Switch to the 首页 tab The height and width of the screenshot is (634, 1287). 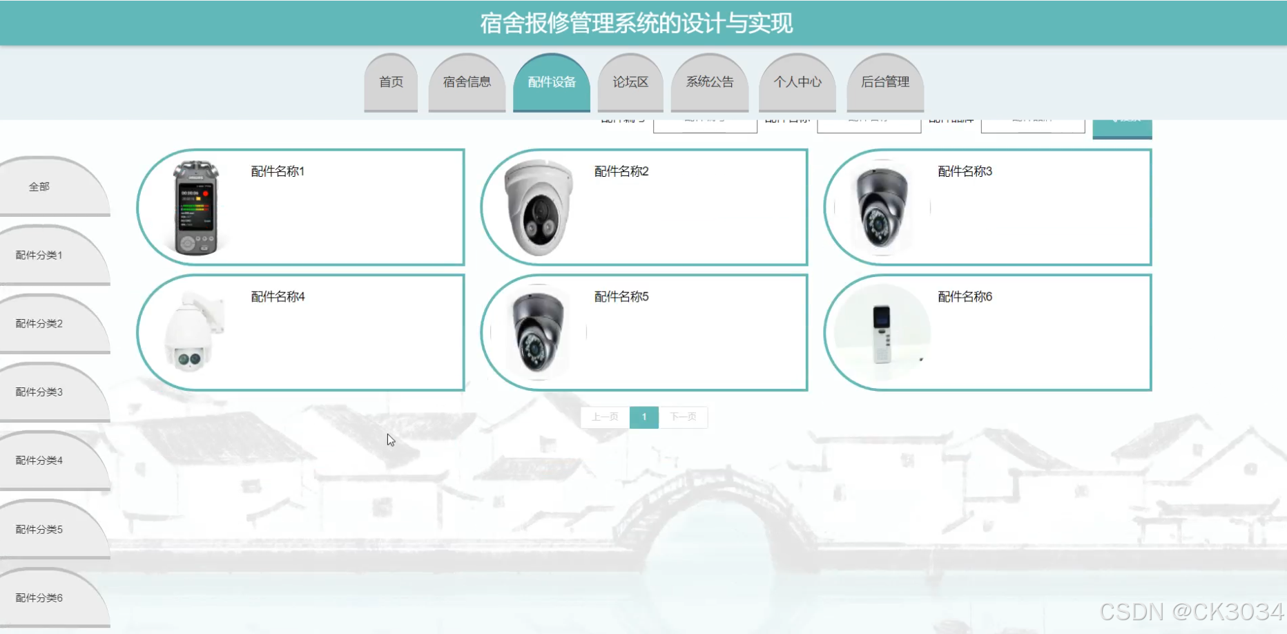click(390, 81)
